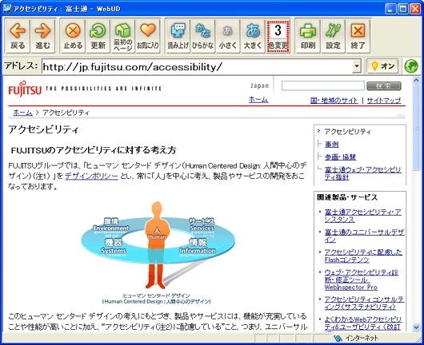Open 国・地域のサイト link

tap(334, 101)
